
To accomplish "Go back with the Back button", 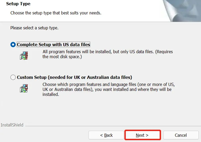I will [106, 135].
